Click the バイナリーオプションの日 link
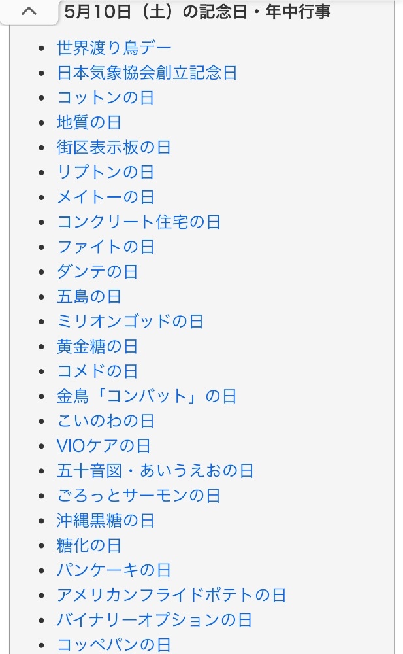The width and height of the screenshot is (403, 654). (154, 620)
